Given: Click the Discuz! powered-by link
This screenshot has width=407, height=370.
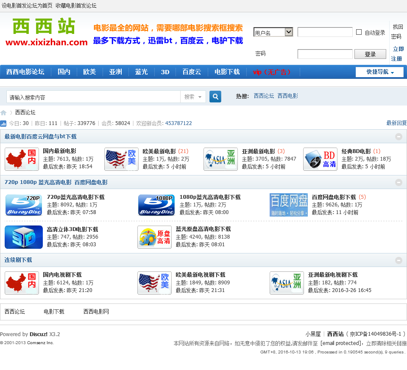Looking at the screenshot, I should click(39, 334).
